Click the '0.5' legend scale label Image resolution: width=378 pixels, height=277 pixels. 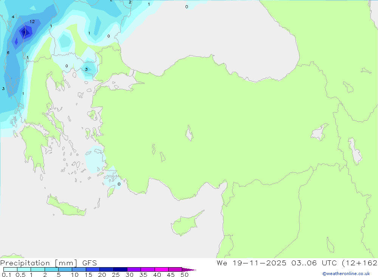click(x=20, y=275)
